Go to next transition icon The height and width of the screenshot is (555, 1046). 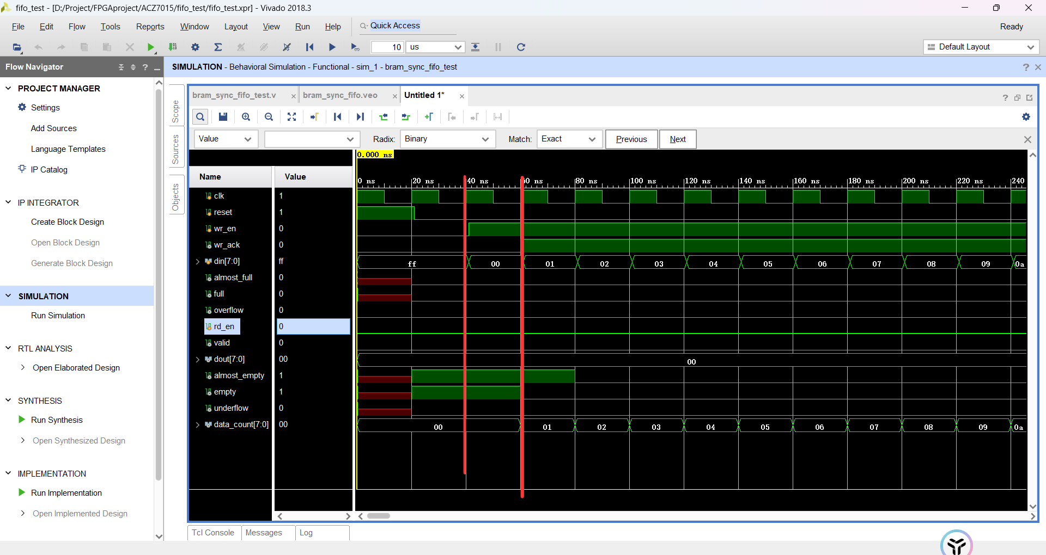[x=406, y=116]
